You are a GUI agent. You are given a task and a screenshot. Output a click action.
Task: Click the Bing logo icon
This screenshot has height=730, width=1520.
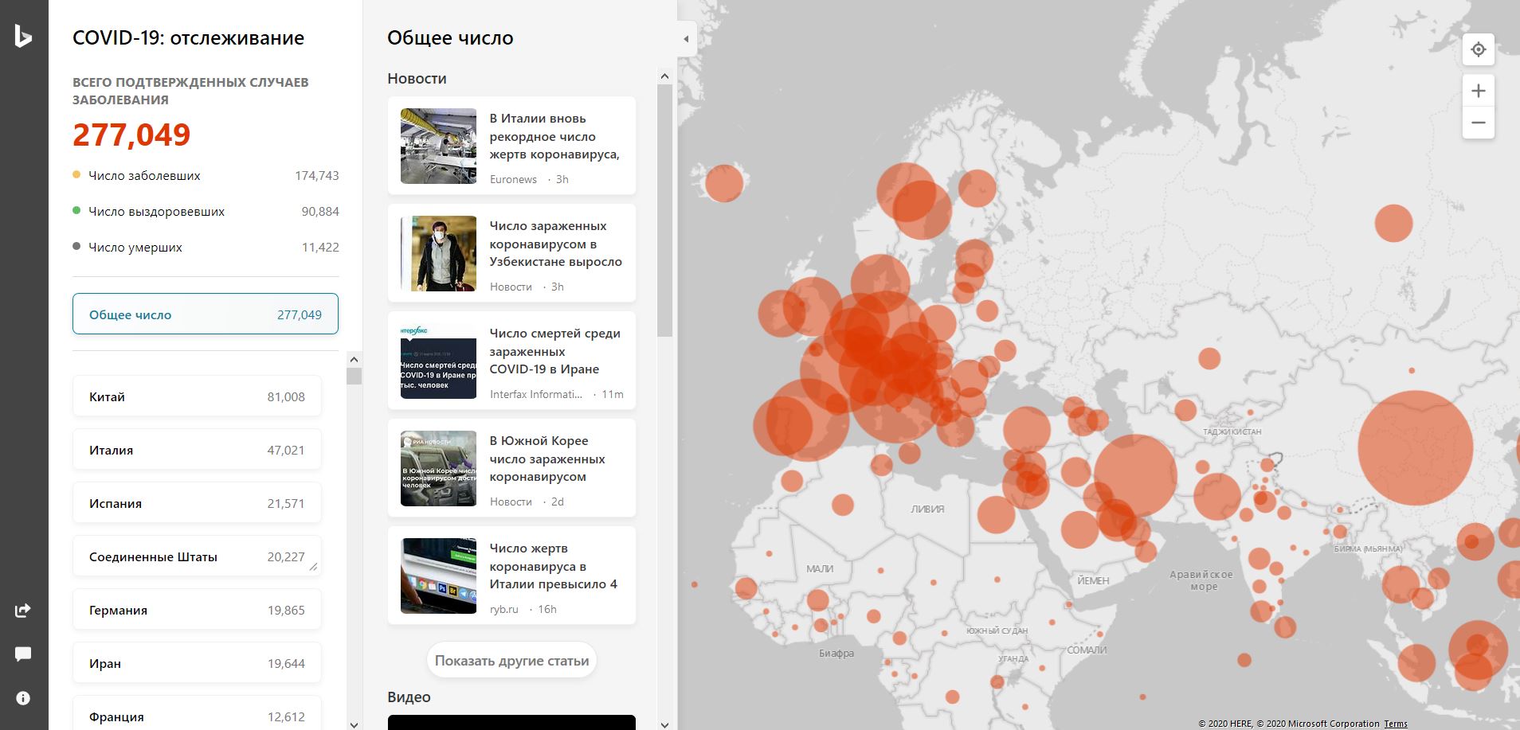coord(23,37)
